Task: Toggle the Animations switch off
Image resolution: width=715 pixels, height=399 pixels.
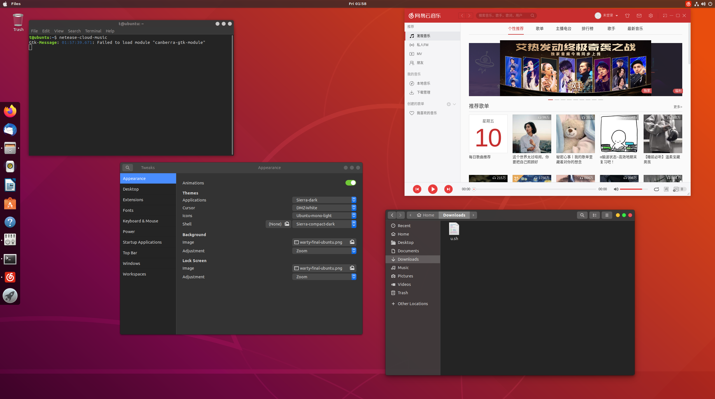Action: (x=351, y=183)
